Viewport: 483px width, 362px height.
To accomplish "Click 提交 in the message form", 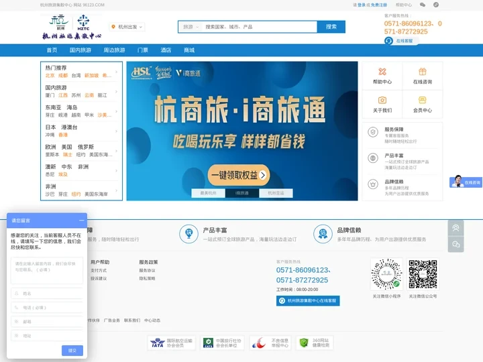I will pos(72,351).
